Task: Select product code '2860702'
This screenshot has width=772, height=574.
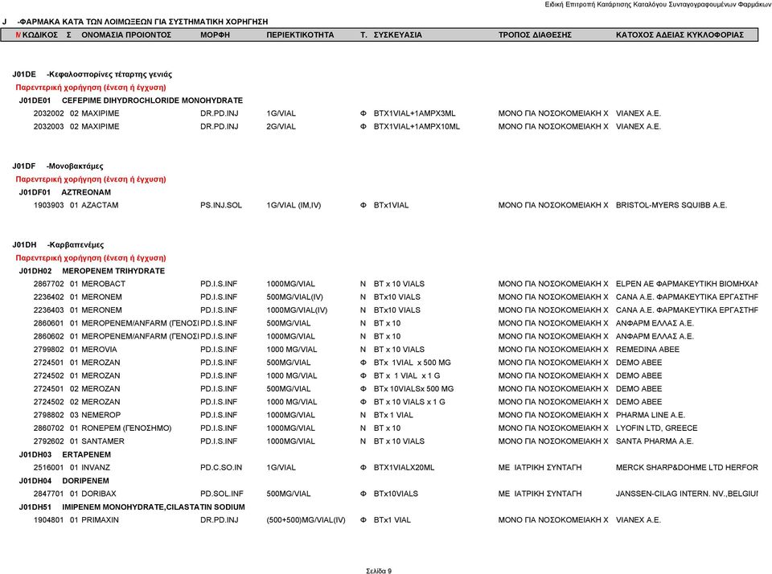Action: tap(49, 428)
